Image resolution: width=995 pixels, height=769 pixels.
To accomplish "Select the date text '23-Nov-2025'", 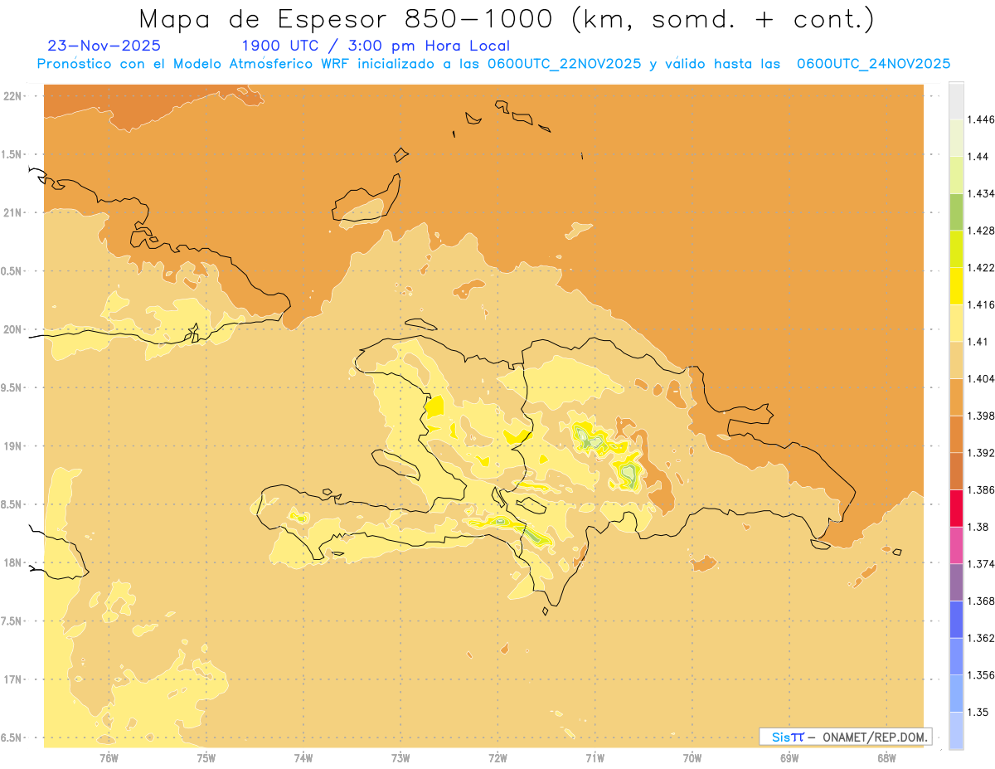I will (x=104, y=46).
